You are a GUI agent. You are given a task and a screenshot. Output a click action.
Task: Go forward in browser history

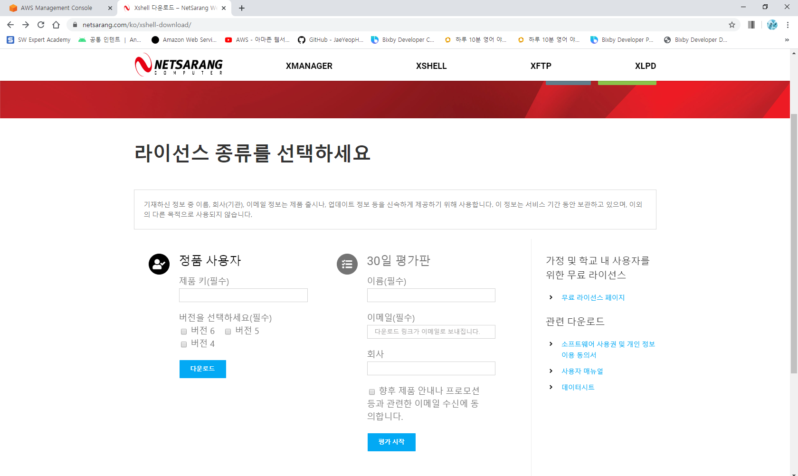click(x=26, y=25)
